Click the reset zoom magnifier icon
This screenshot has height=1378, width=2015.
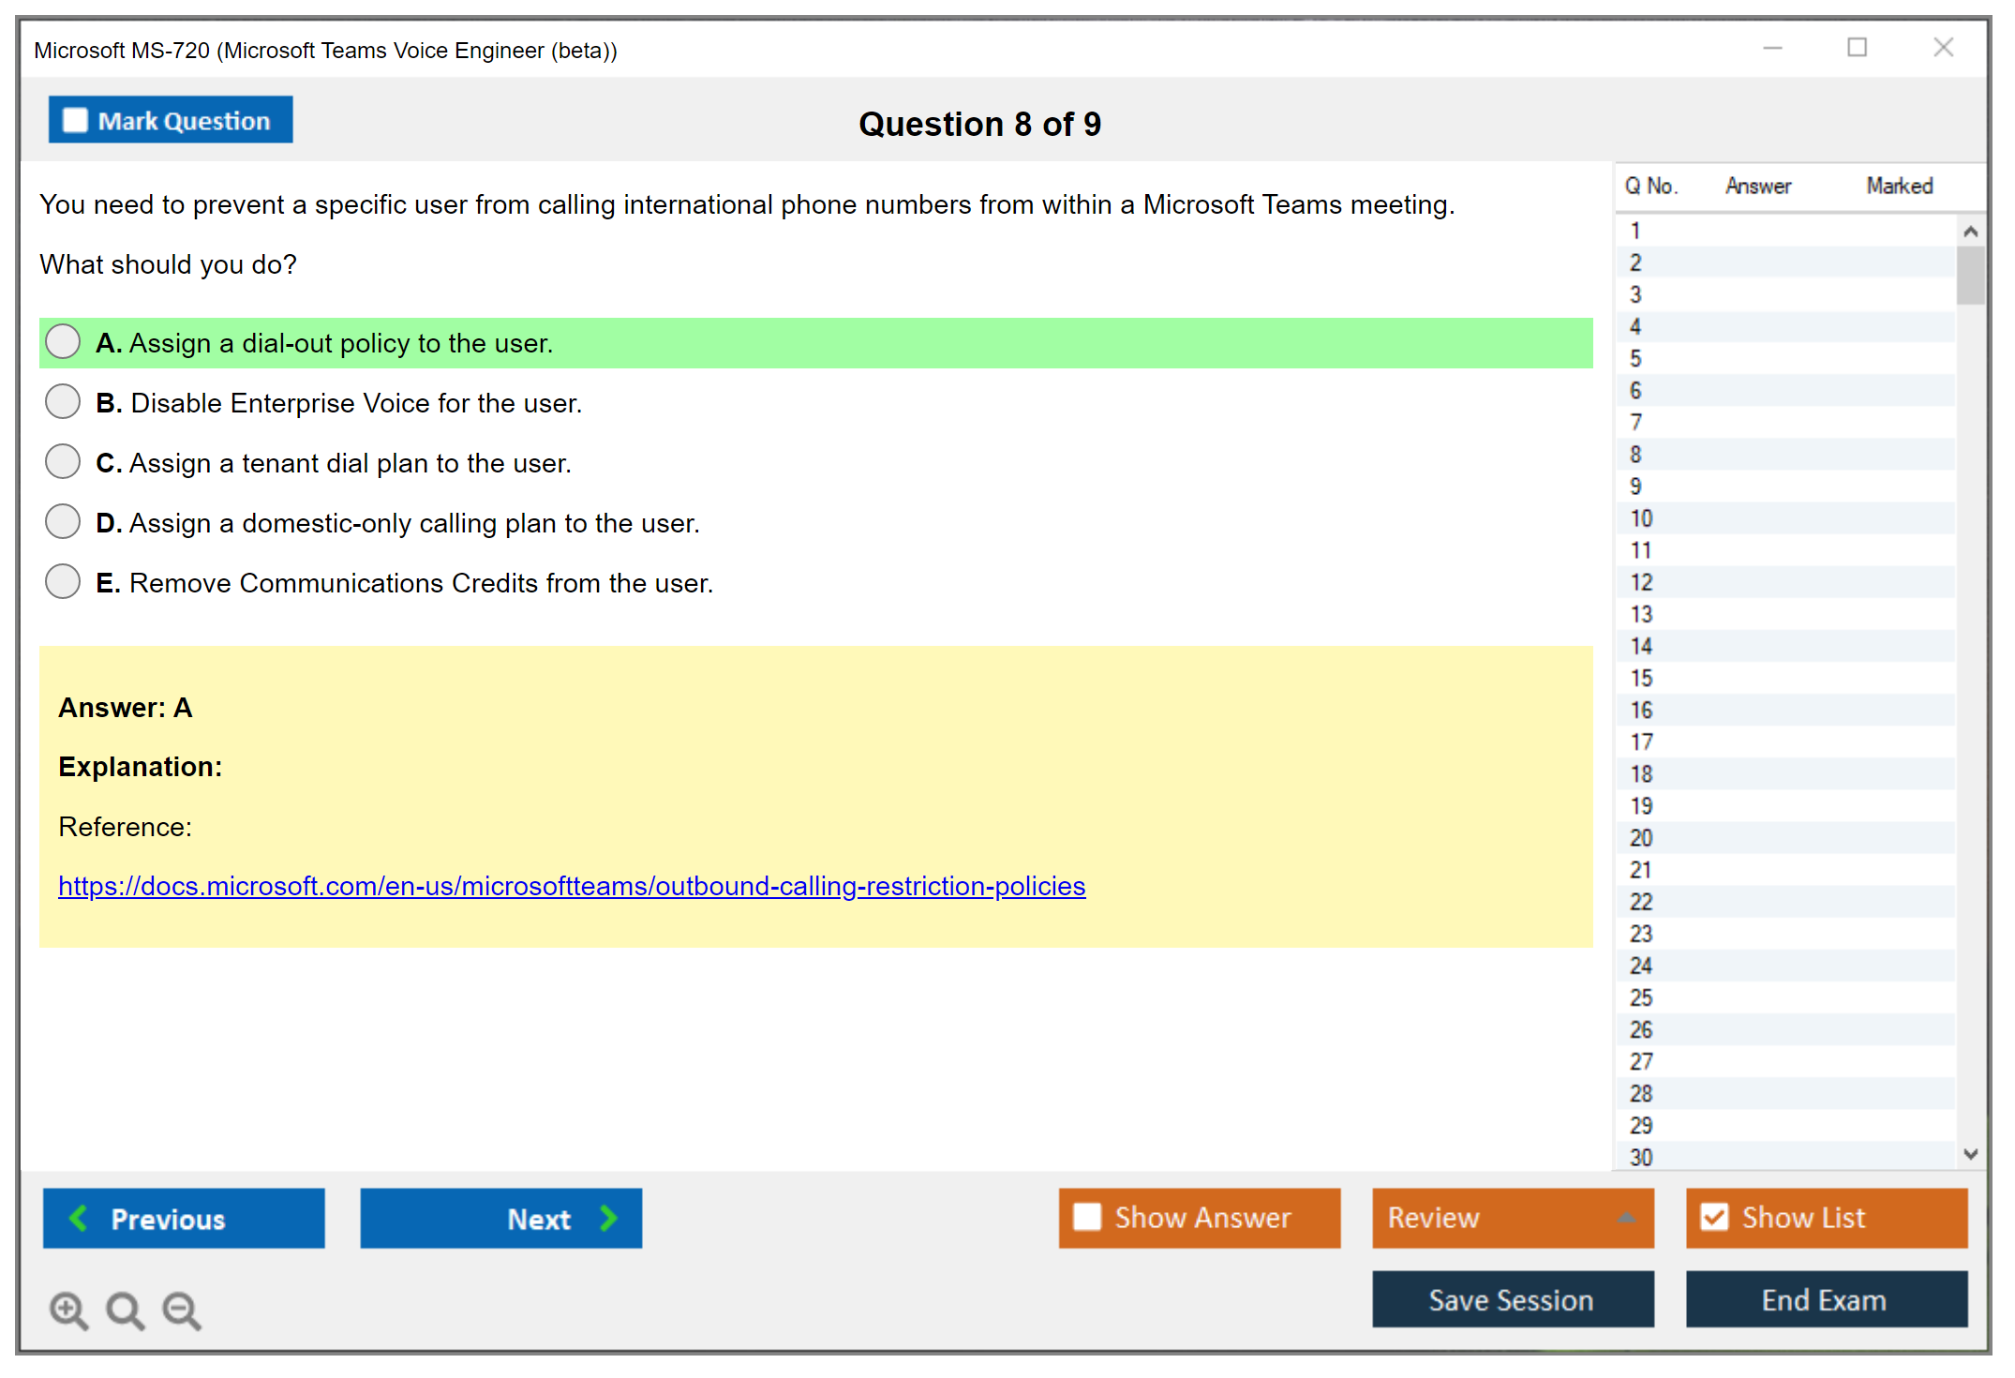pyautogui.click(x=125, y=1310)
